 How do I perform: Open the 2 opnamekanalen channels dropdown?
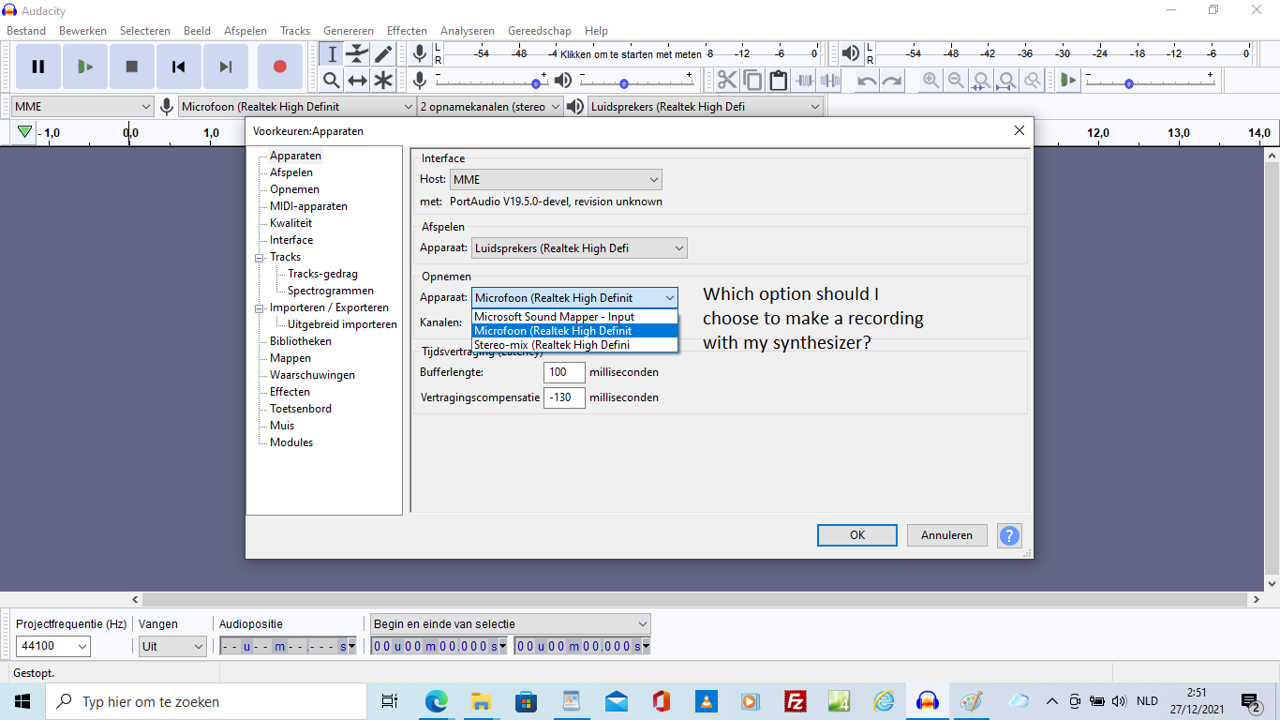click(x=491, y=107)
